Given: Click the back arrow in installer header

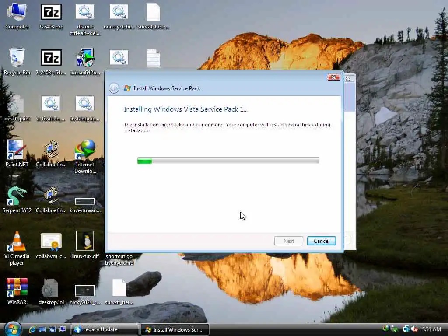Looking at the screenshot, I should point(114,88).
